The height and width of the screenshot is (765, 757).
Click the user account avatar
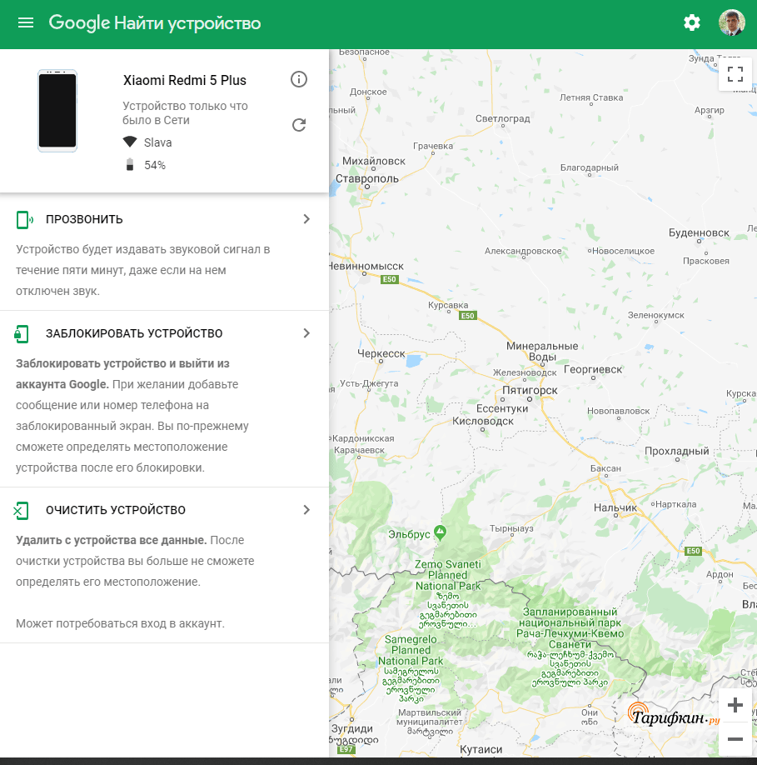pos(731,22)
